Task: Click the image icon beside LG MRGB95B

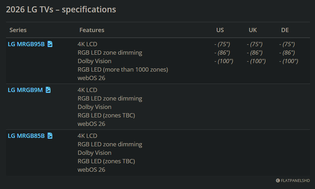Action: [50, 44]
